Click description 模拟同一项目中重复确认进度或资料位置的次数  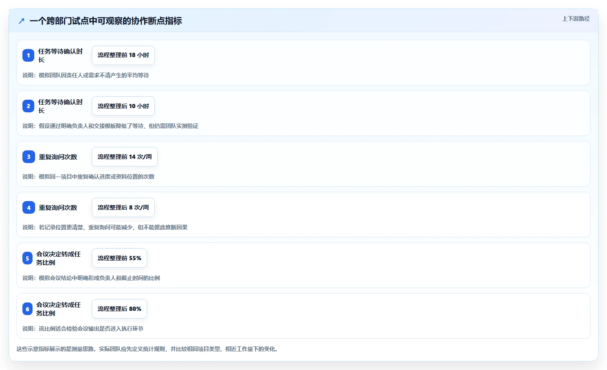point(96,177)
